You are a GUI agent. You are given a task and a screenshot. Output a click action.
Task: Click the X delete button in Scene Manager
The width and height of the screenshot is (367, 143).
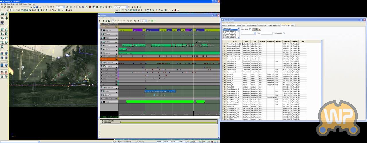pyautogui.click(x=260, y=29)
